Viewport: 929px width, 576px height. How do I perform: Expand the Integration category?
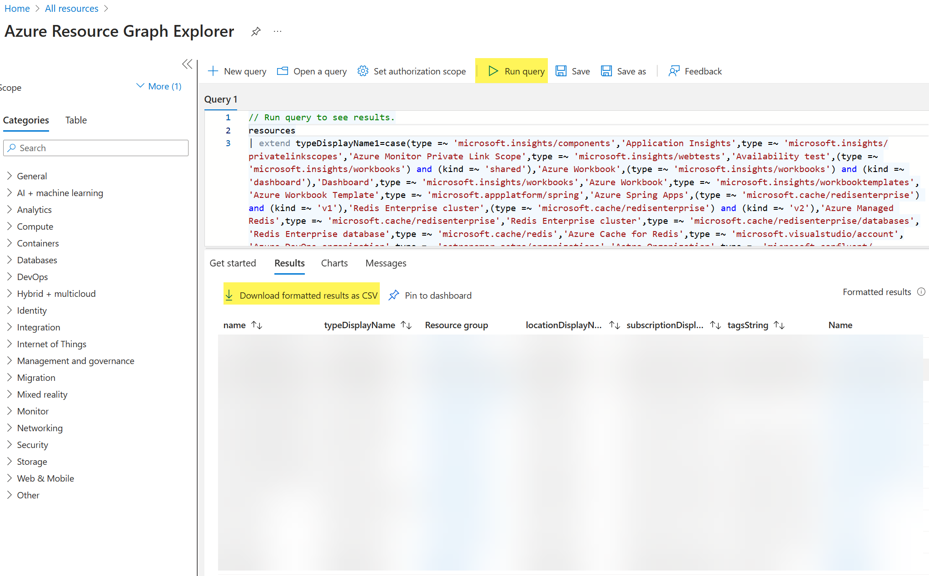pos(10,327)
